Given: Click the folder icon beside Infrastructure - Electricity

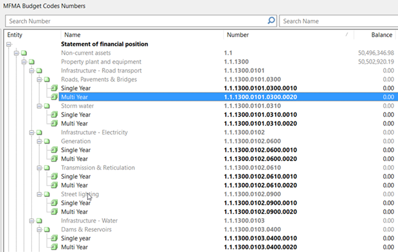Looking at the screenshot, I should pos(39,133).
